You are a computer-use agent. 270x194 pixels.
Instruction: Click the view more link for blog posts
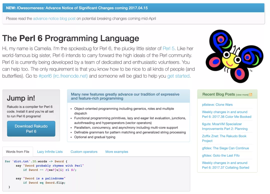pos(242,95)
